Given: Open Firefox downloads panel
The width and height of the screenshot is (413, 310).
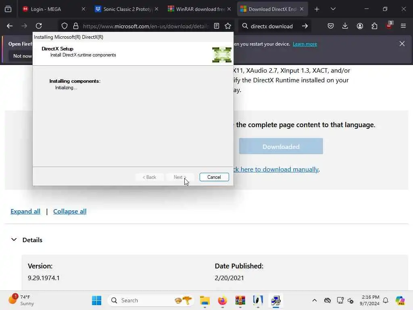Looking at the screenshot, I should pos(345,26).
